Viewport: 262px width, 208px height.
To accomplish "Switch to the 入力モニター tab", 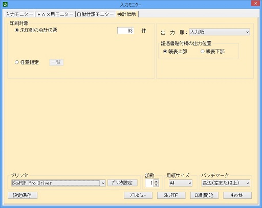I will (x=19, y=14).
